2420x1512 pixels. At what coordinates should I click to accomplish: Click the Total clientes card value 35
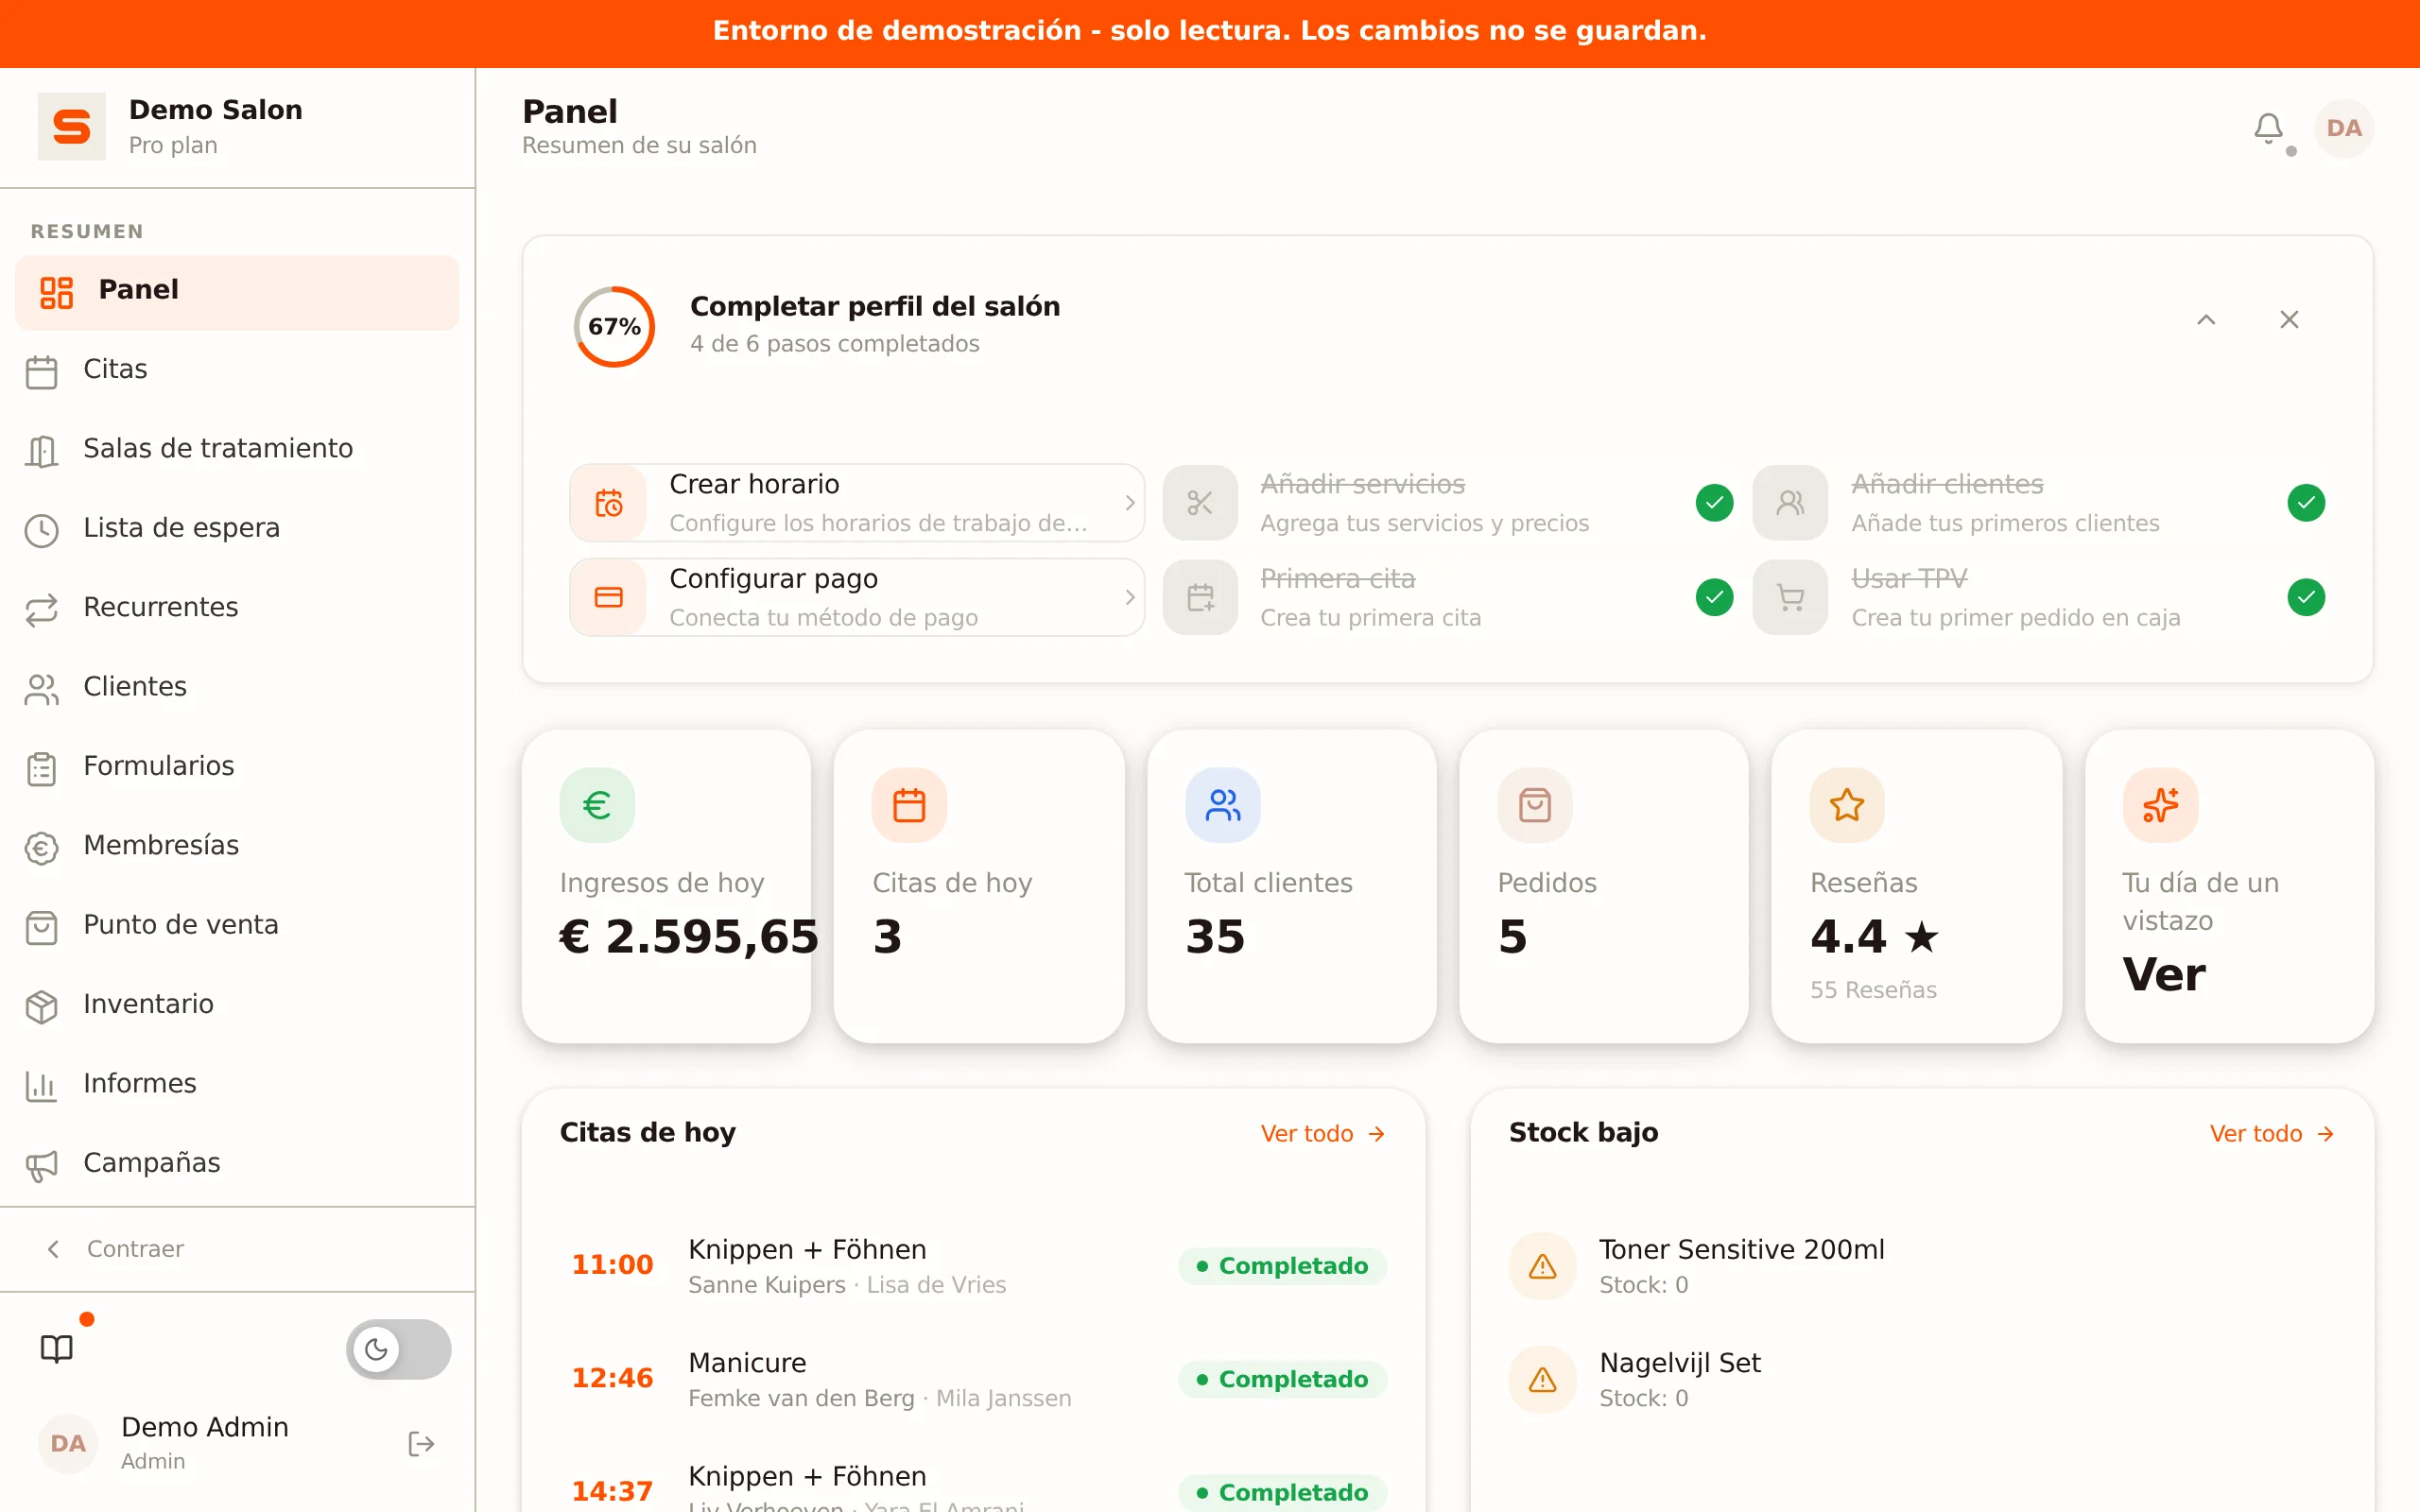tap(1215, 937)
